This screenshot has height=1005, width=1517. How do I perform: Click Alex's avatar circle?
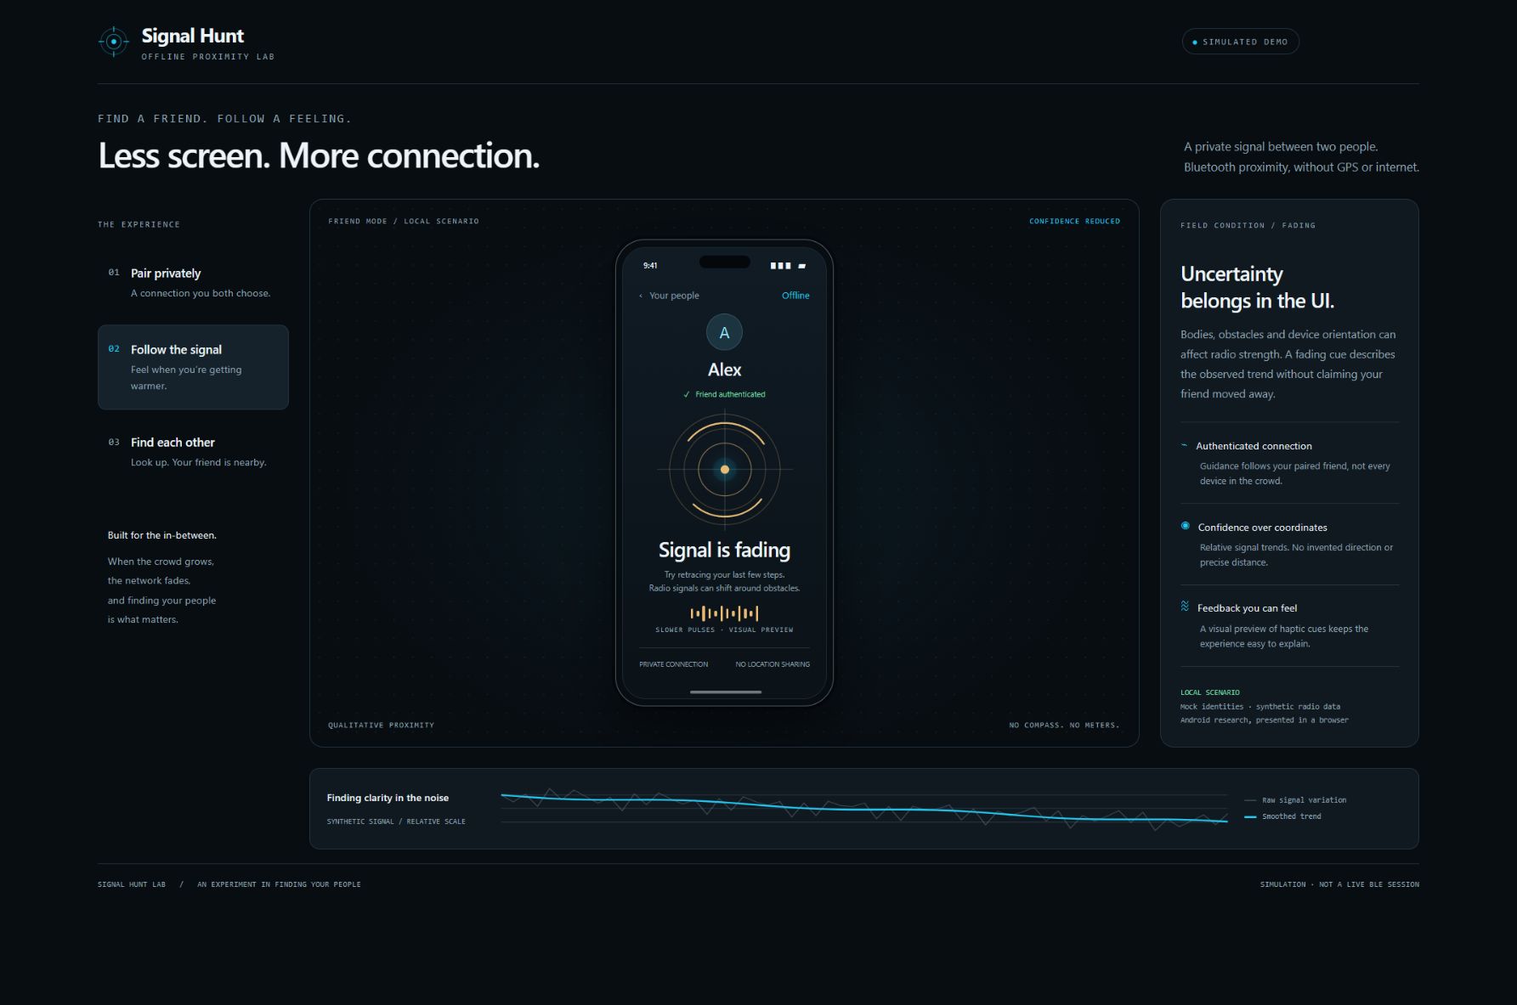pos(724,332)
